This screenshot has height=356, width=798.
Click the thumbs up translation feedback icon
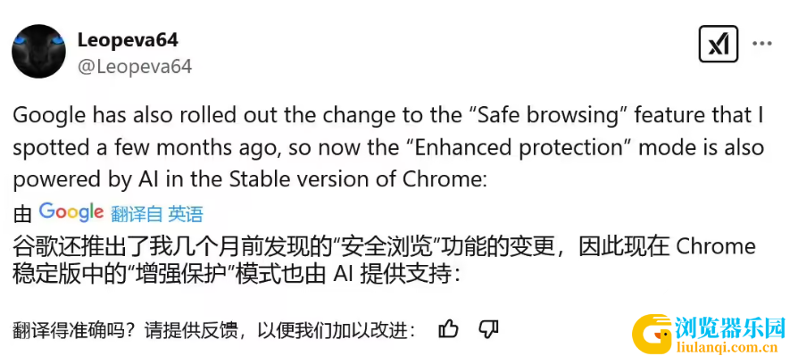pos(448,329)
